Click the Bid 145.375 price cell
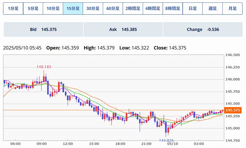246x148 pixels. pyautogui.click(x=43, y=30)
